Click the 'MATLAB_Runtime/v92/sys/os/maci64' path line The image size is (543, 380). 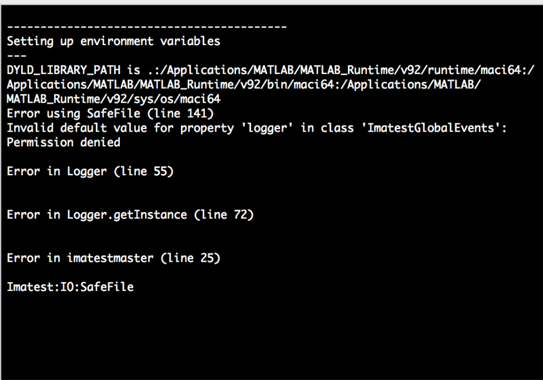[x=114, y=100]
